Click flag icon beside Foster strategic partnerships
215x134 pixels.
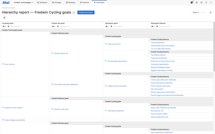3,120
